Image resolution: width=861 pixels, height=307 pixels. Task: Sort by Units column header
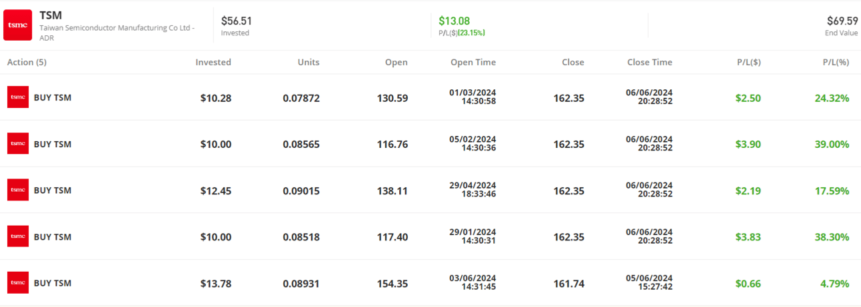coord(308,62)
